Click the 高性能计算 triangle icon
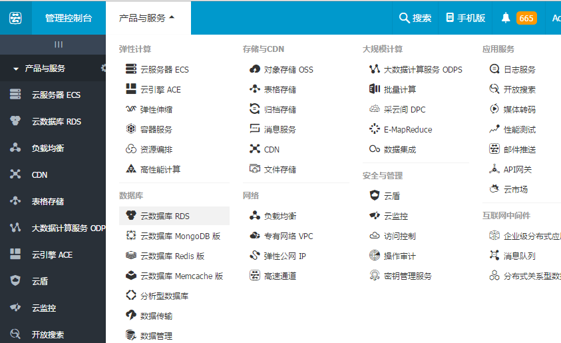 [x=131, y=169]
